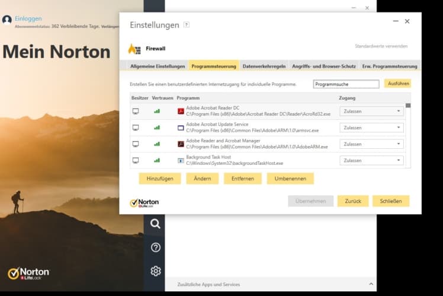The height and width of the screenshot is (296, 443).
Task: Click owner computer icon for Adobe Acrobat Update Service
Action: coord(136,128)
